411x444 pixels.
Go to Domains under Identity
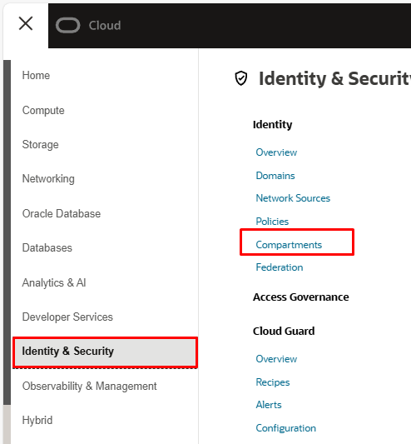click(x=275, y=176)
